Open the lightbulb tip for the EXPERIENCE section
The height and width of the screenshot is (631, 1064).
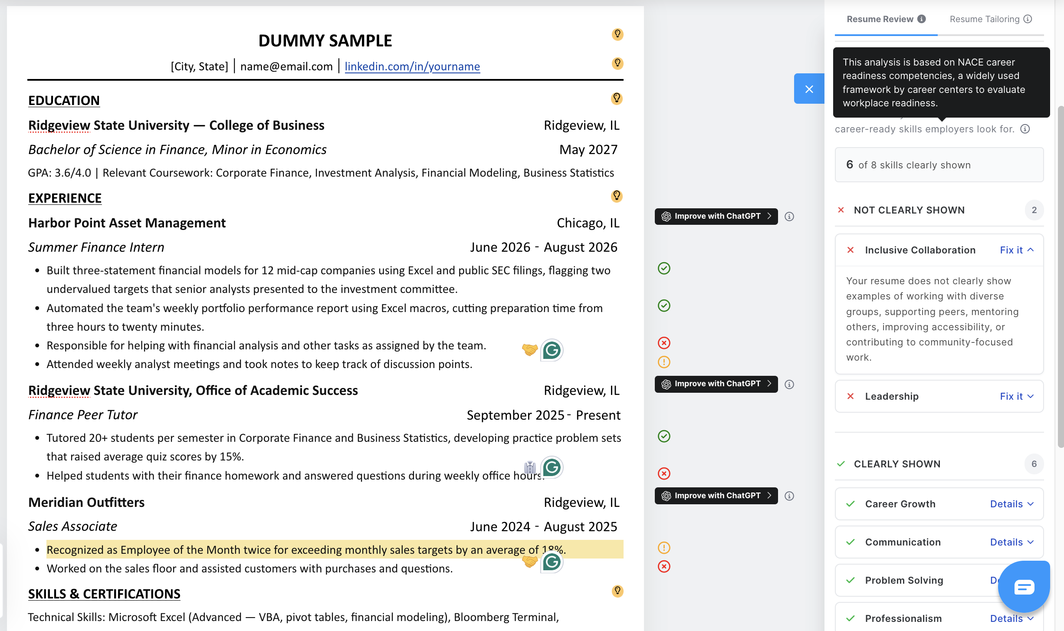[x=617, y=196]
